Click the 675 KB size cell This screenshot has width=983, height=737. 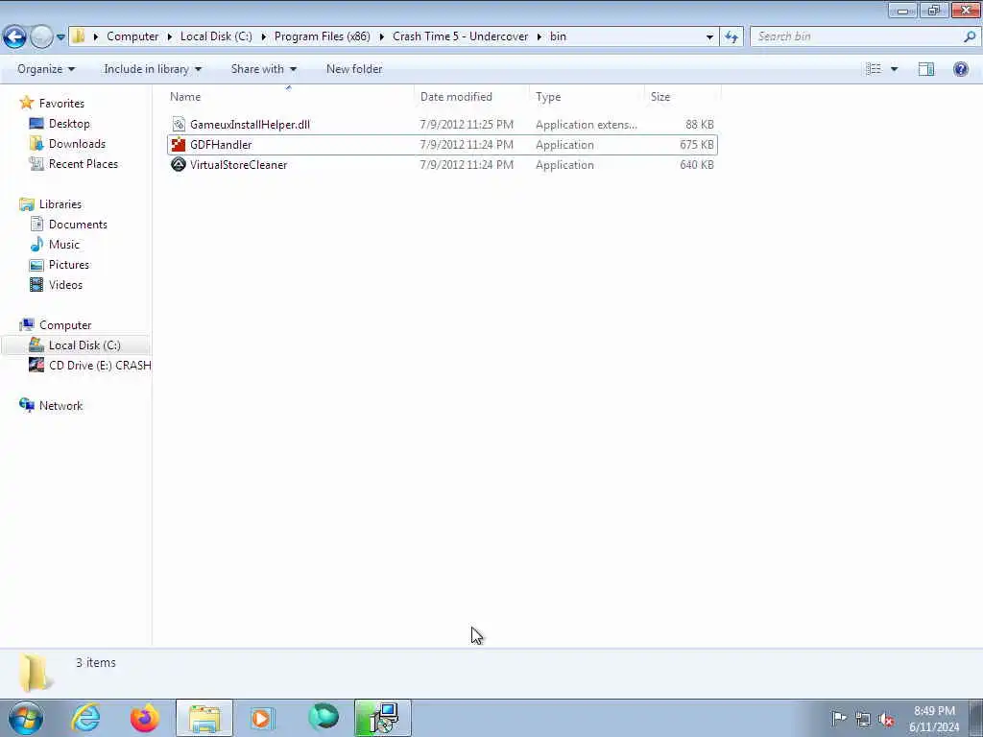tap(697, 145)
